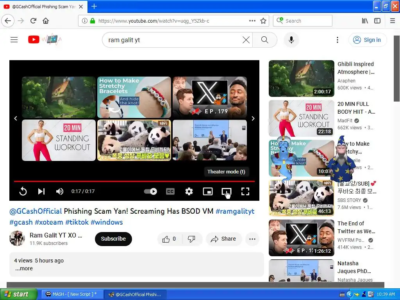The image size is (400, 300).
Task: Open 20 MIN FULL BODY HIIT title
Action: pos(356,108)
